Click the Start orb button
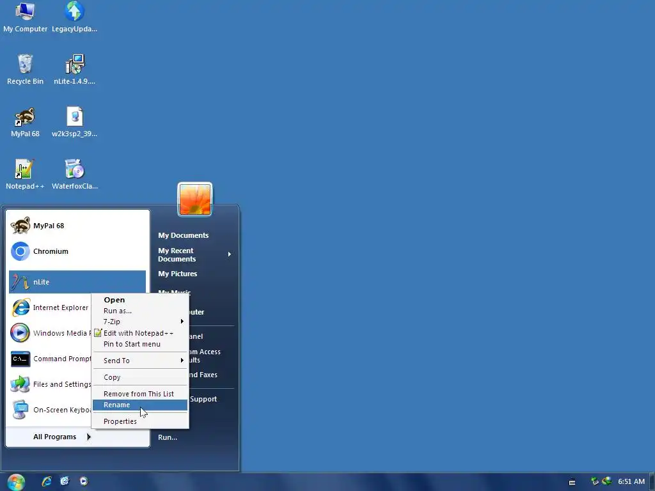The width and height of the screenshot is (655, 491). pos(16,482)
